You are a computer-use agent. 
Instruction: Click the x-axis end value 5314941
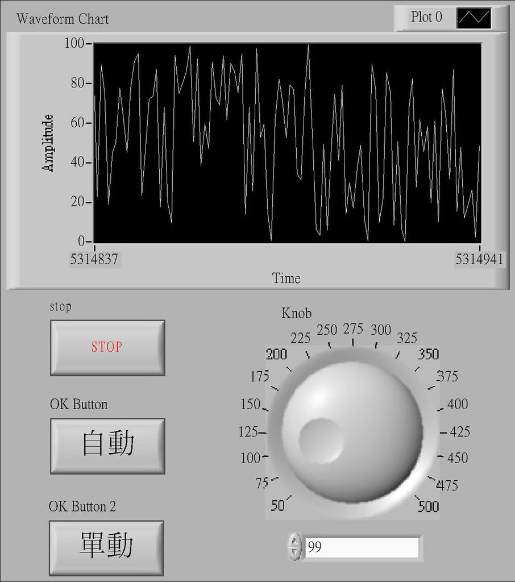480,259
